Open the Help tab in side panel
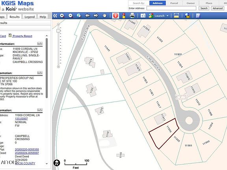This screenshot has height=170, width=227. [43, 17]
